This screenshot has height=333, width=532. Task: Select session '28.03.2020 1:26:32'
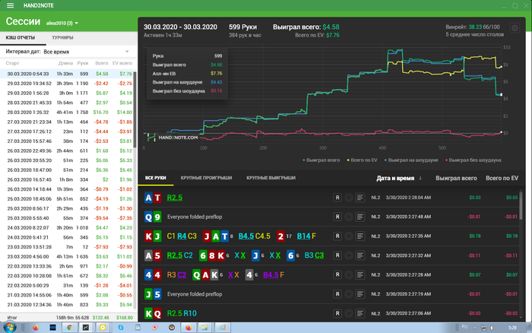click(67, 113)
